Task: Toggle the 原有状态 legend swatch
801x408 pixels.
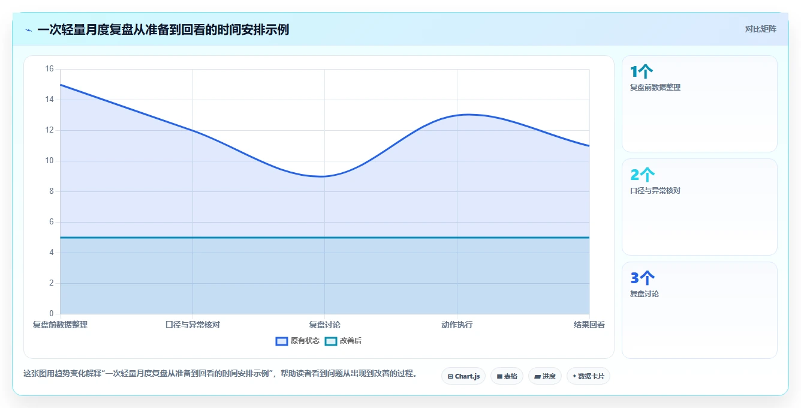Action: coord(282,341)
